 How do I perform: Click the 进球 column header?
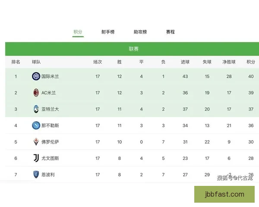pyautogui.click(x=185, y=62)
